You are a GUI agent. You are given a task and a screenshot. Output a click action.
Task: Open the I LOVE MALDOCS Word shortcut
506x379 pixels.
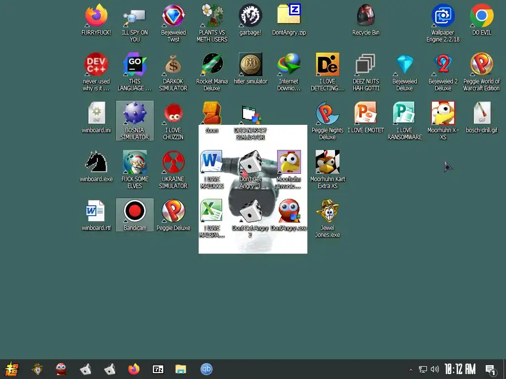pos(212,169)
